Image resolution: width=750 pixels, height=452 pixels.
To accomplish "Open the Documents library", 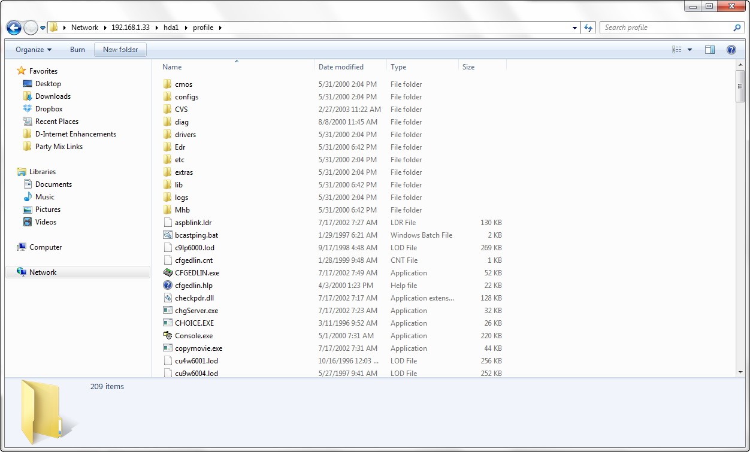I will 53,184.
